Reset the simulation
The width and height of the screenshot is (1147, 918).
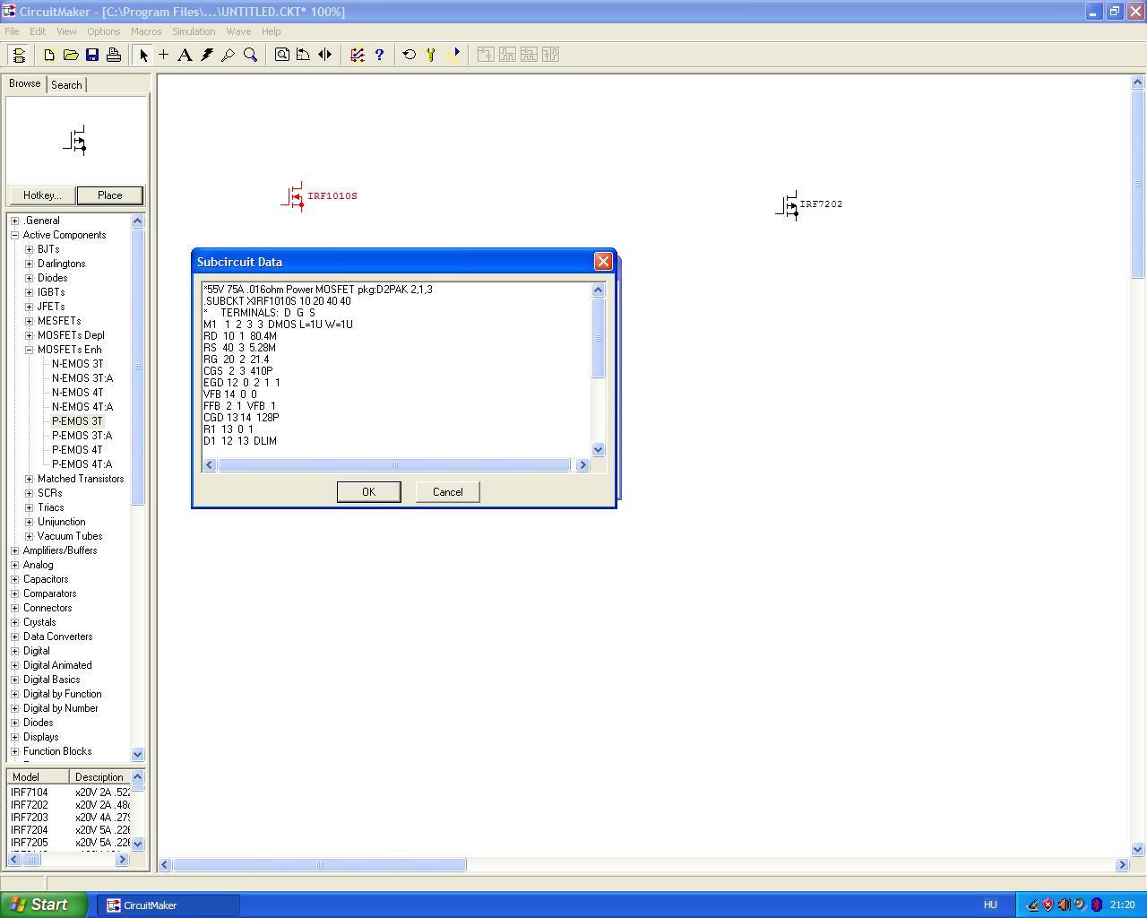410,55
